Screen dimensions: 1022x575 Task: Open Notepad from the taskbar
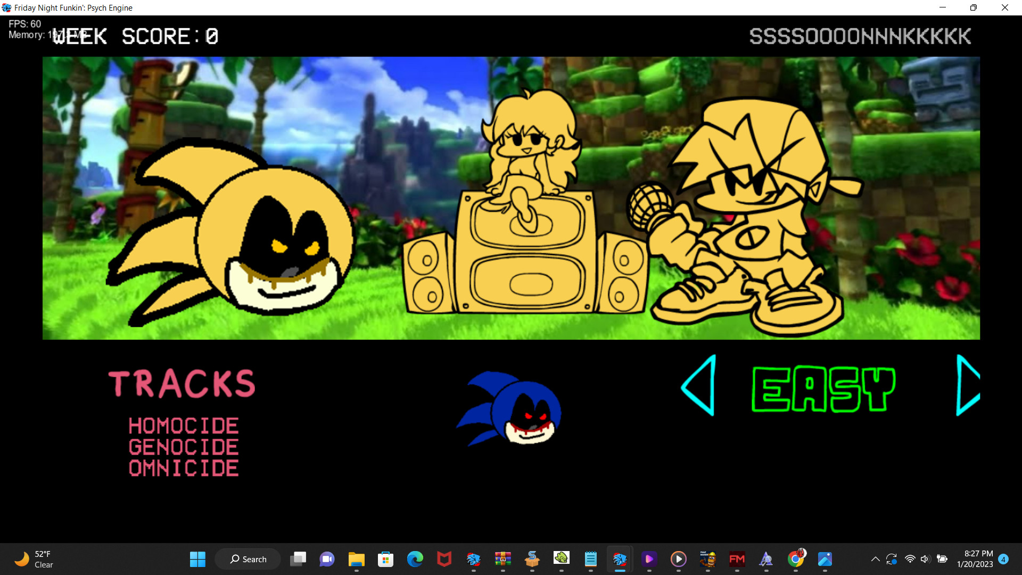pos(590,559)
